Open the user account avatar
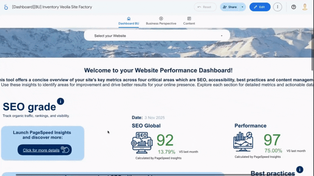The image size is (314, 176). coord(305,7)
